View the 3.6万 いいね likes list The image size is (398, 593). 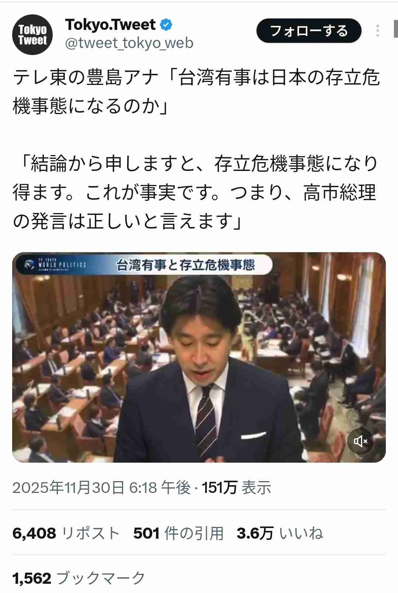click(x=280, y=533)
